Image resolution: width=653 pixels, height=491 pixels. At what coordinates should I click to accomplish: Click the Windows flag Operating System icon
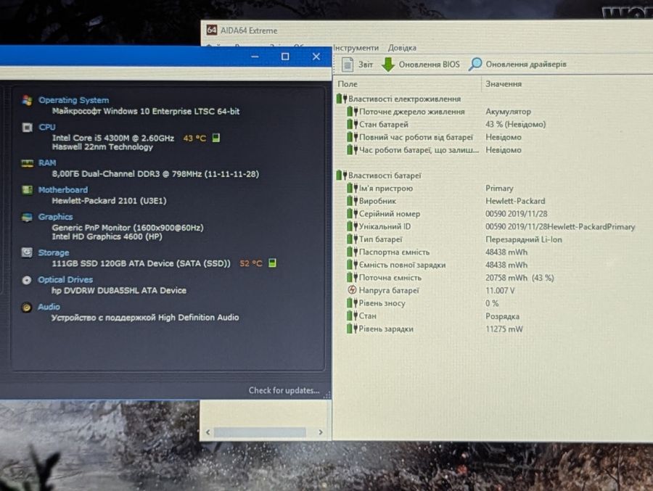[27, 100]
